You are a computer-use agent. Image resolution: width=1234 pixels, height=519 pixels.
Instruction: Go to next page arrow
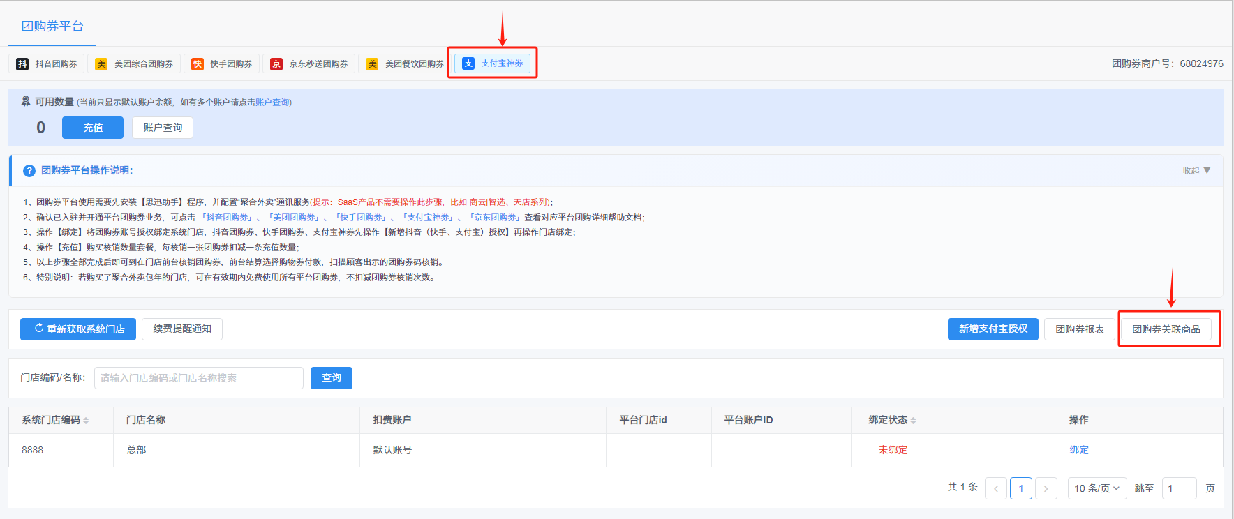pos(1046,488)
